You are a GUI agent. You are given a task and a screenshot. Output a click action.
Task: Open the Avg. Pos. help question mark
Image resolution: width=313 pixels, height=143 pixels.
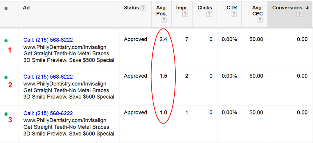pos(164,20)
